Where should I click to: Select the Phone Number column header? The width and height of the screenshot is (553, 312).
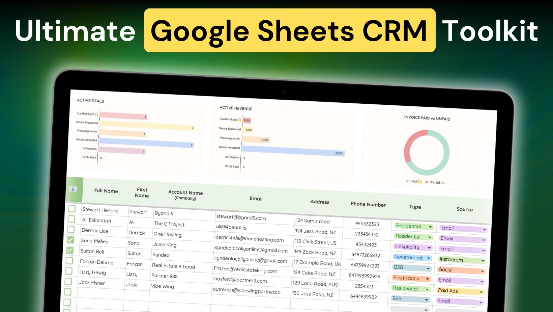pyautogui.click(x=368, y=204)
